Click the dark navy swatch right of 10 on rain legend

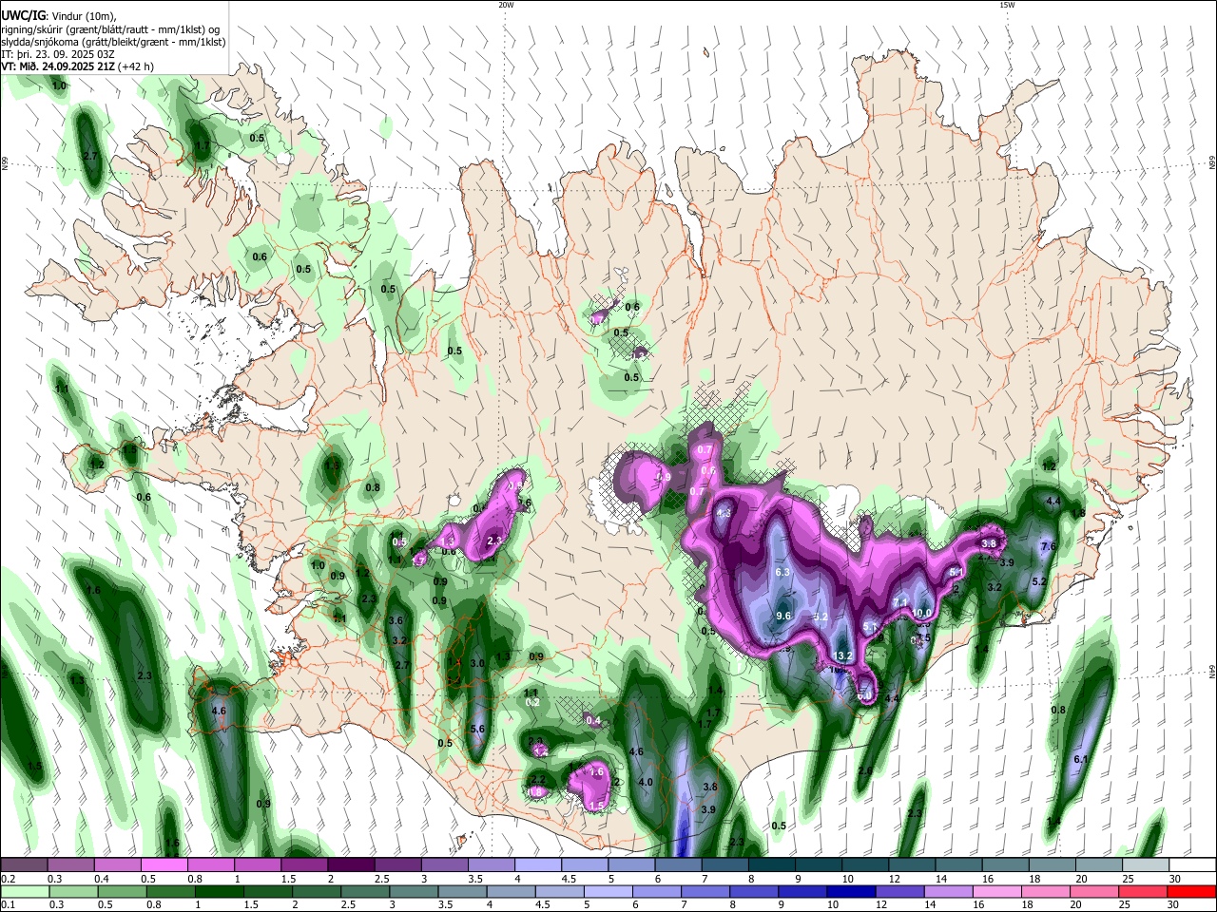[x=849, y=891]
